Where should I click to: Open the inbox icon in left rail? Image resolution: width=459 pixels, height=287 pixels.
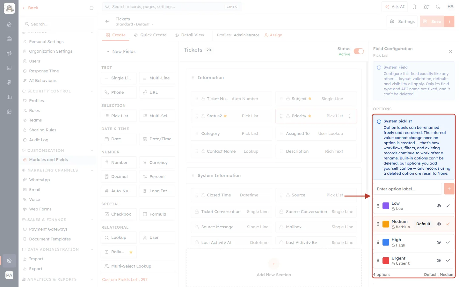[9, 68]
